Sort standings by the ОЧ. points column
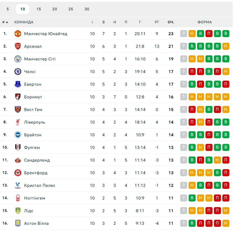 pyautogui.click(x=171, y=22)
